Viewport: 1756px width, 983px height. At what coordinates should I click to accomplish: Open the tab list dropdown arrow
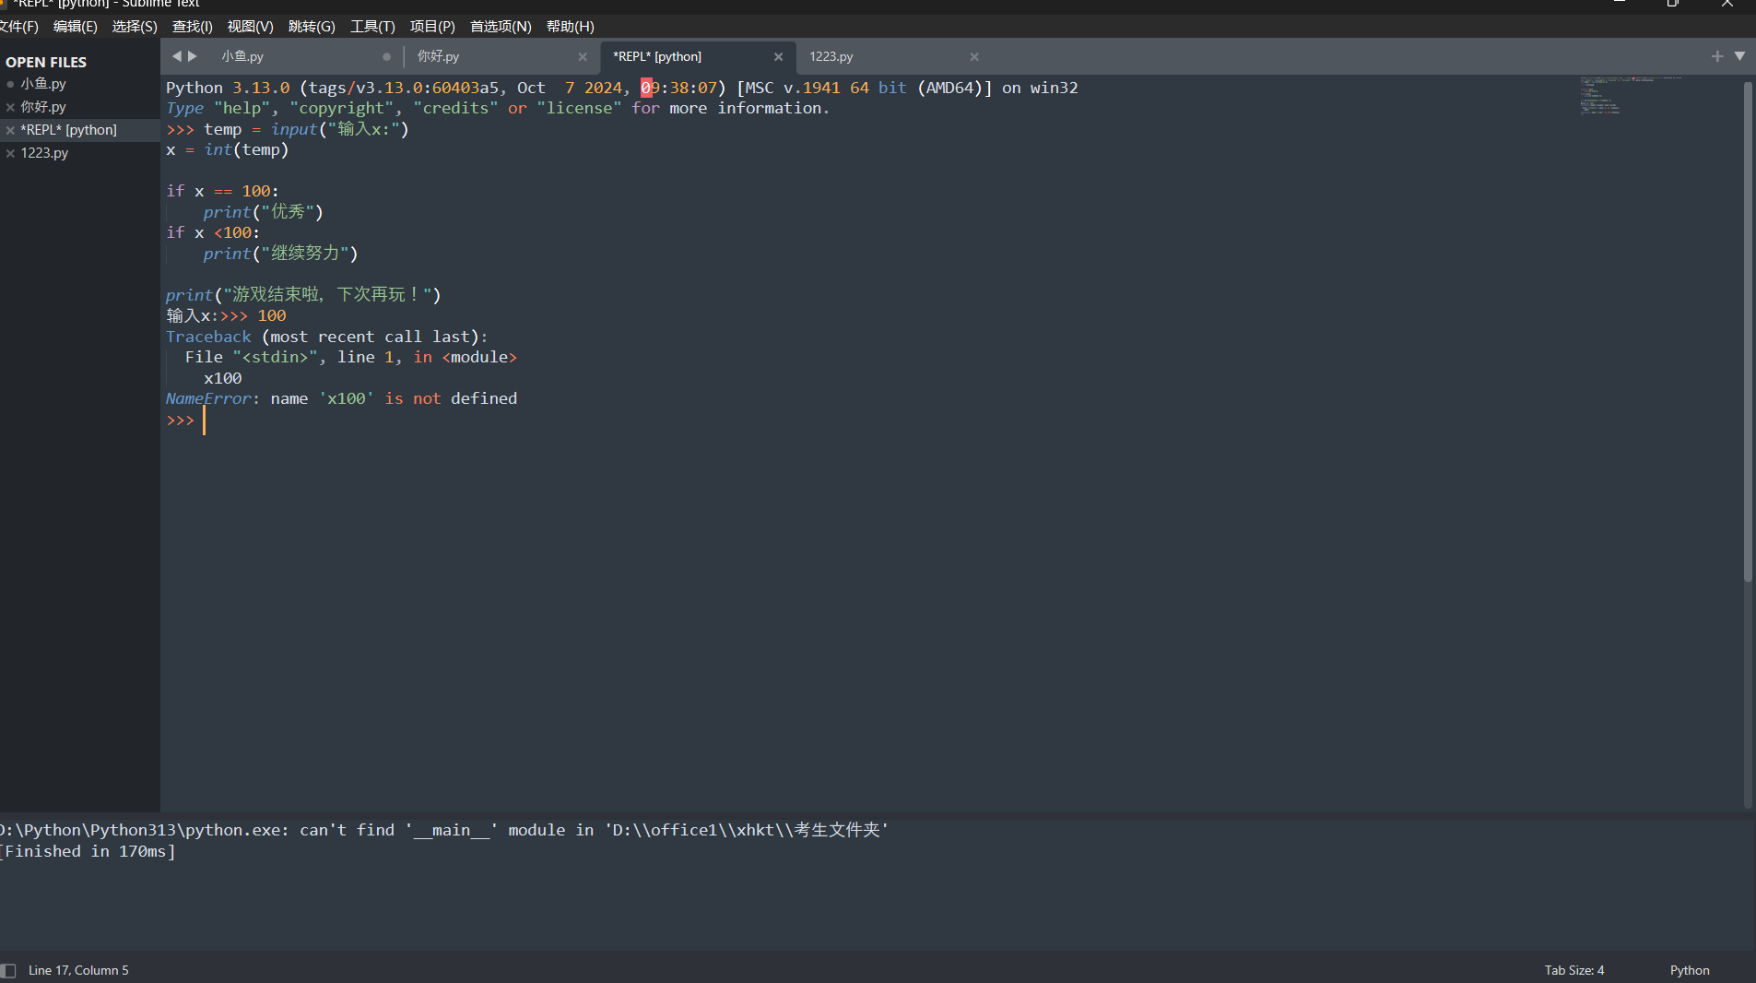(x=1740, y=56)
